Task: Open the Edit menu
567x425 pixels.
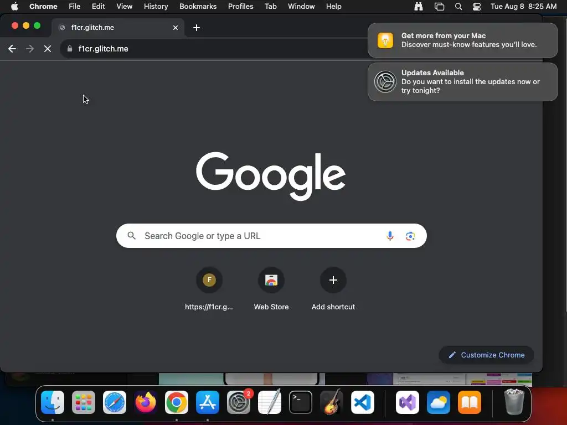Action: 99,7
